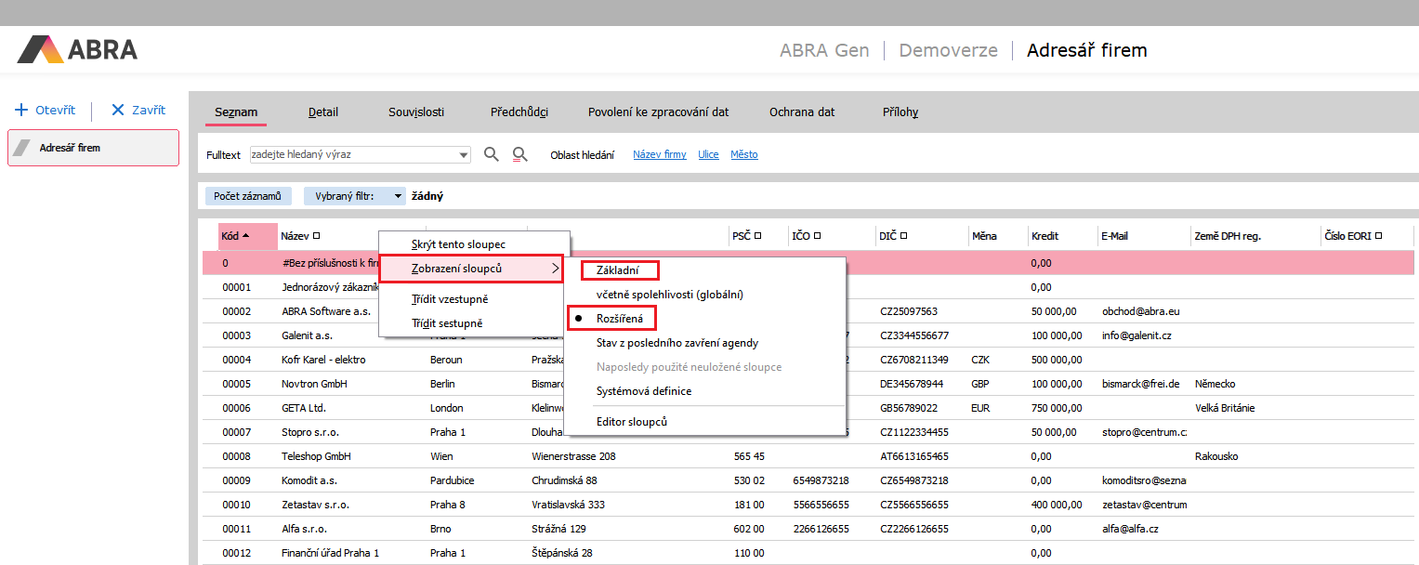This screenshot has height=565, width=1419.
Task: Choose včetně spolehlivosti (globální) column view
Action: pyautogui.click(x=669, y=295)
